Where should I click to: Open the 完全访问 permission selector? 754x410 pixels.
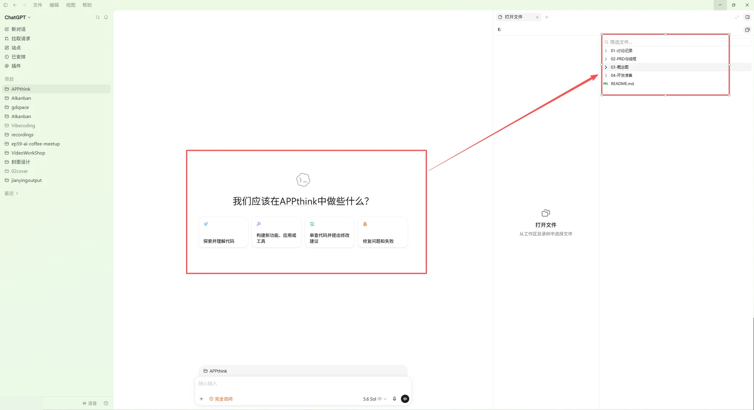221,399
